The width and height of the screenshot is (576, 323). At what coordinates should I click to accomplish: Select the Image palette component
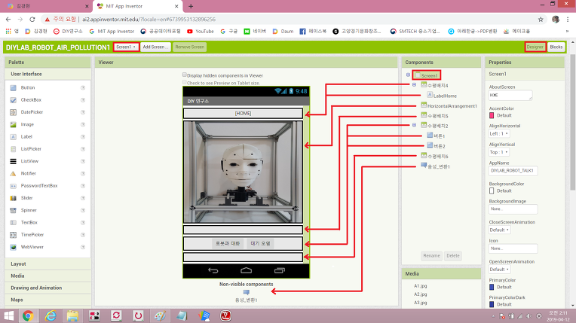click(27, 124)
